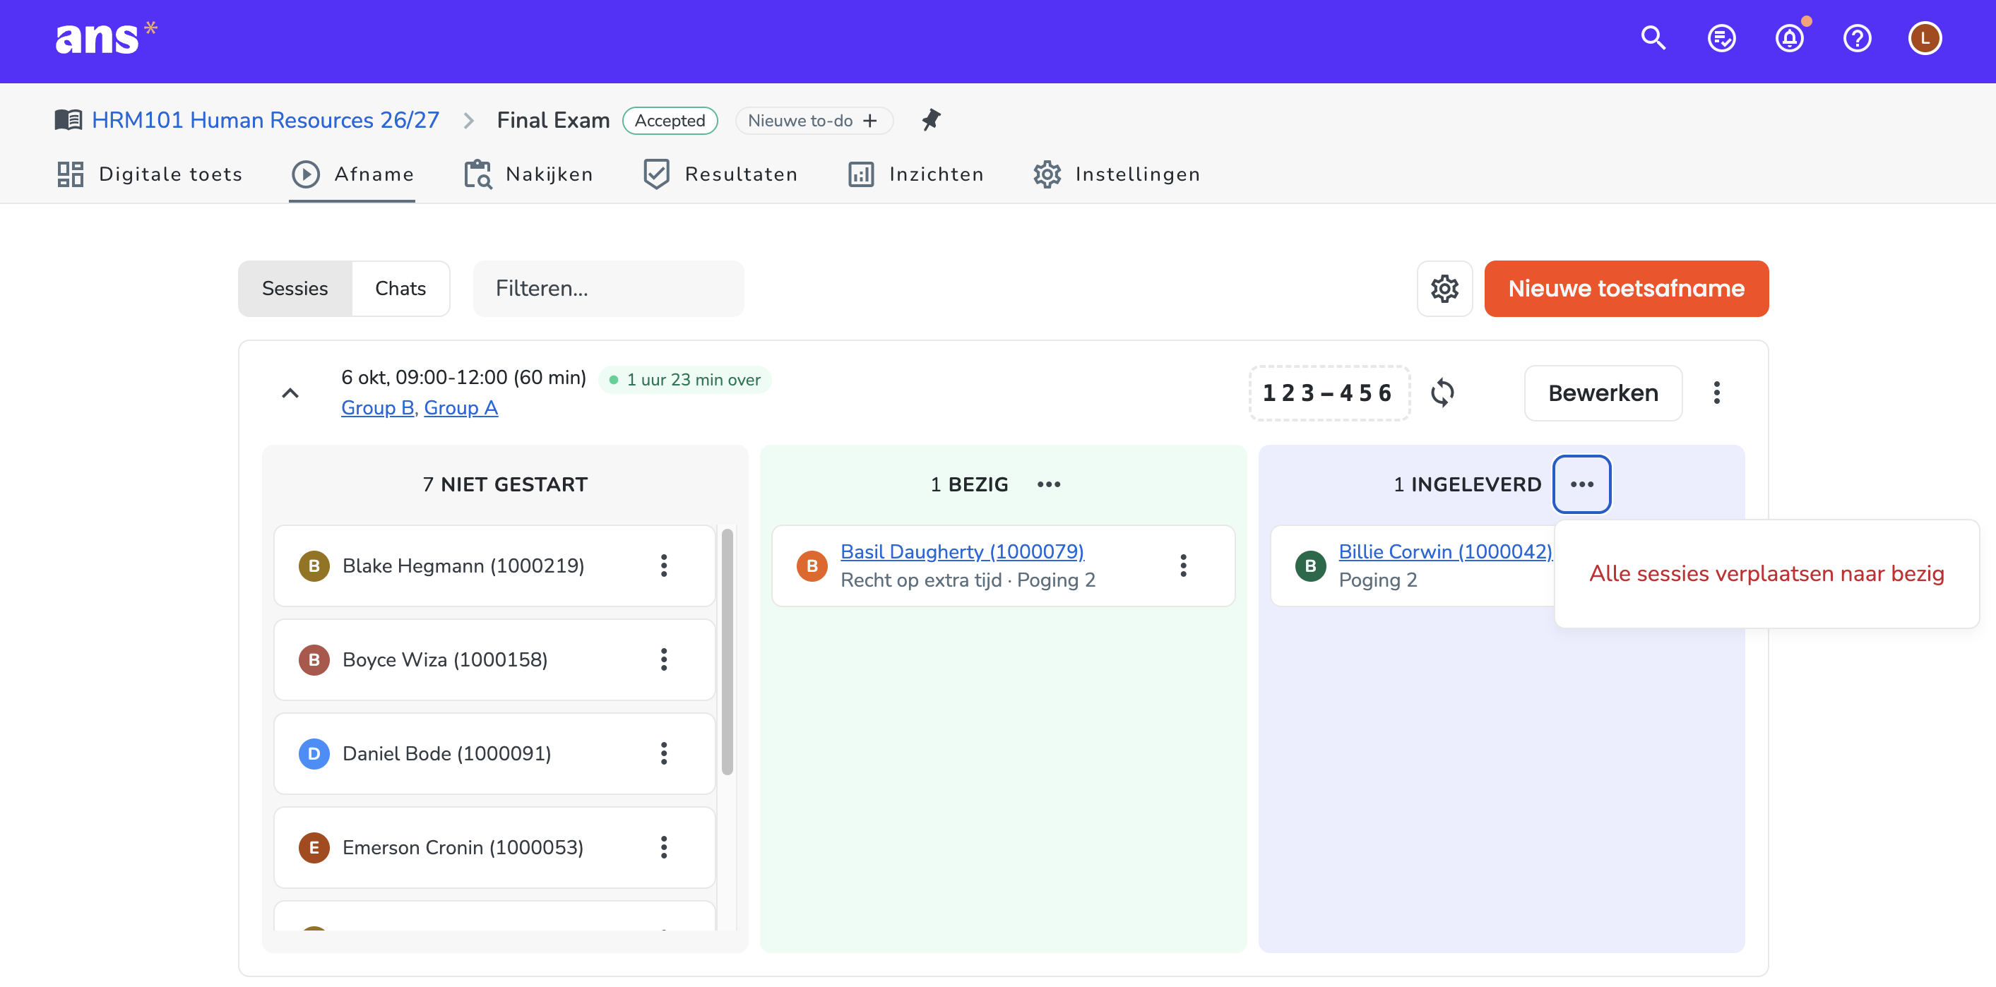
Task: Open HRM101 Human Resources 26/27 breadcrumb
Action: pos(266,120)
